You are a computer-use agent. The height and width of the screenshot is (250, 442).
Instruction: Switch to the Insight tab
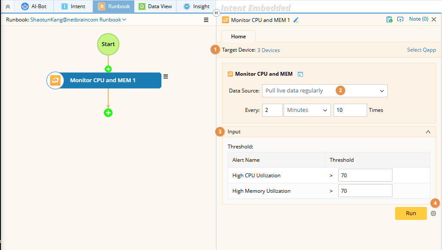click(x=196, y=6)
